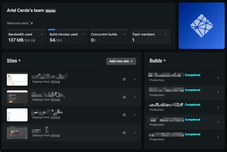The height and width of the screenshot is (152, 227).
Task: Open first site via its chevron
Action: point(135,79)
